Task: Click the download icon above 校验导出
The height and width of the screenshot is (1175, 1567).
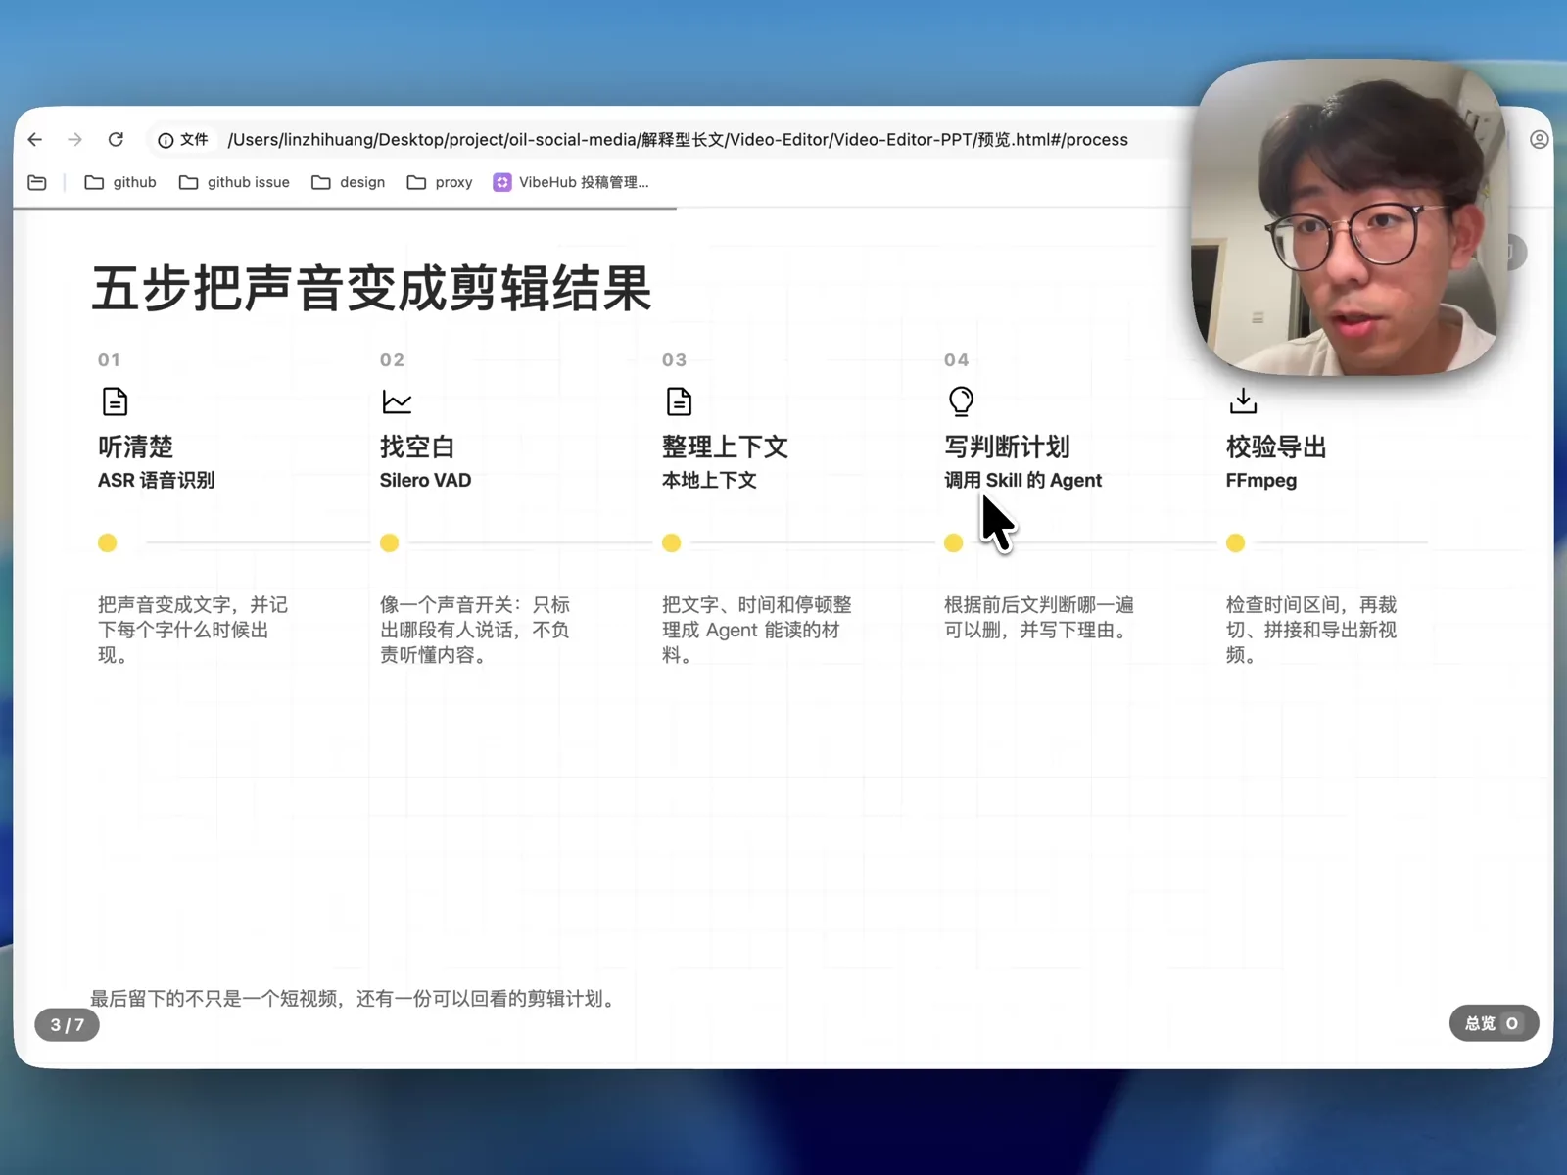Action: (x=1243, y=401)
